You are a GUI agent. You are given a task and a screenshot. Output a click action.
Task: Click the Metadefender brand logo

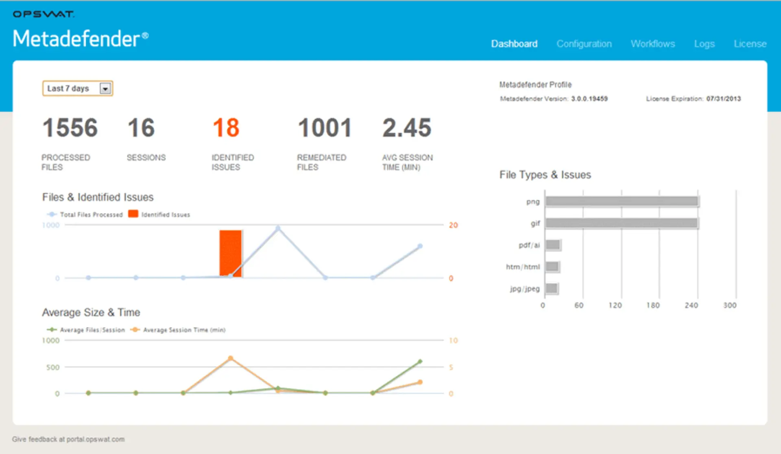click(81, 38)
